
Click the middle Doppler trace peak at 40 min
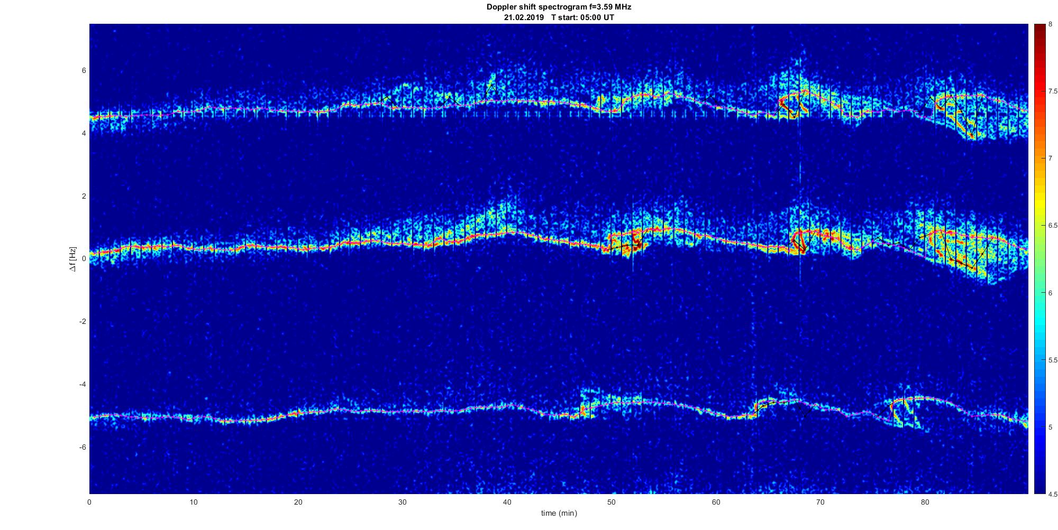(x=508, y=231)
